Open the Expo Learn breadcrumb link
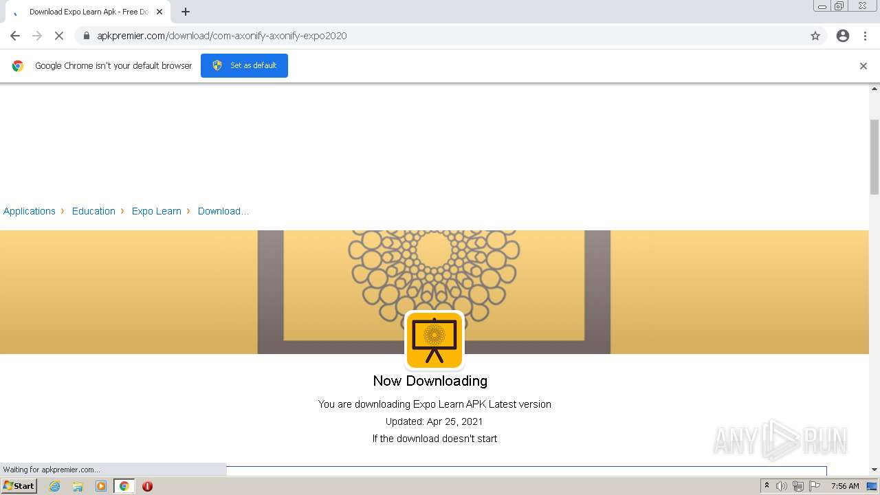The image size is (880, 495). [x=157, y=211]
